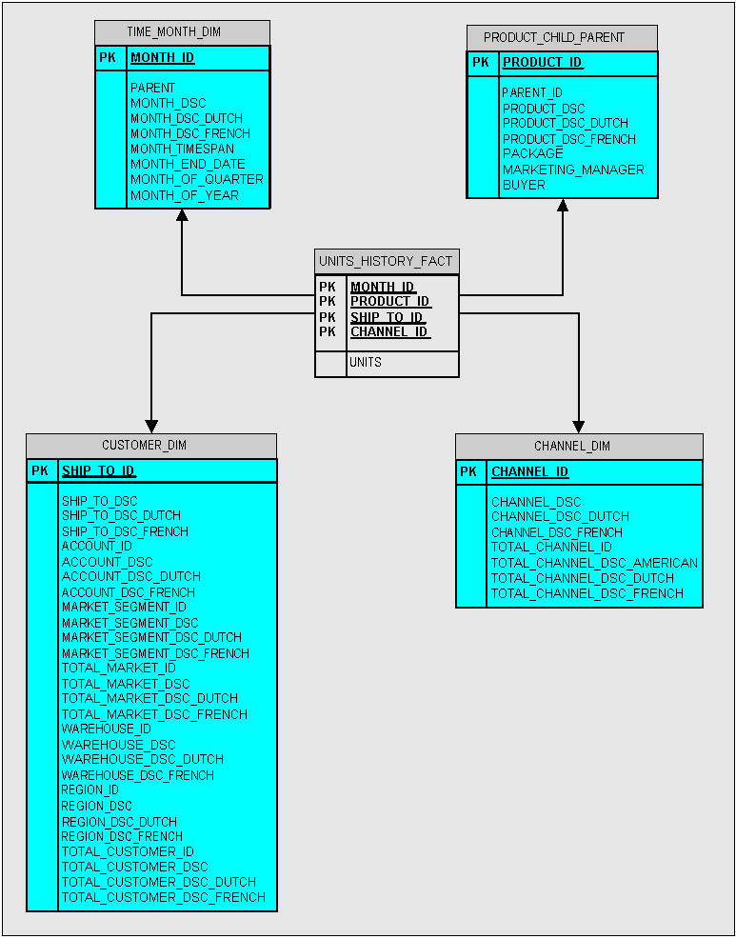Select the MONTH_OF_QUARTER column
736x939 pixels.
[196, 180]
